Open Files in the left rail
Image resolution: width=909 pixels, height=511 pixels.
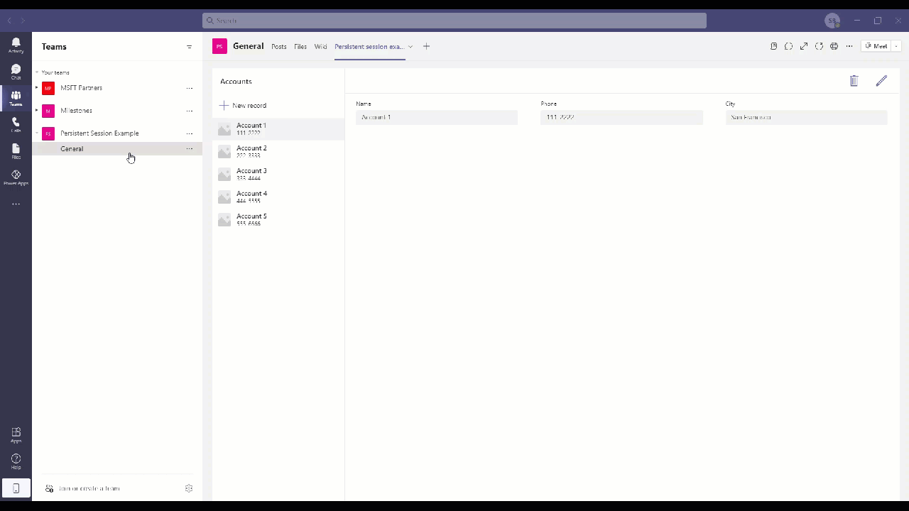click(x=16, y=150)
